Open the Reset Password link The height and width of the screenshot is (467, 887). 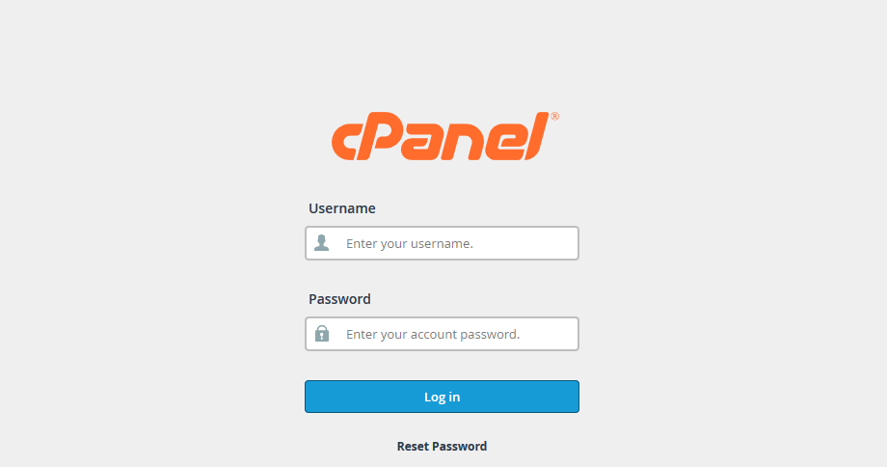(442, 446)
